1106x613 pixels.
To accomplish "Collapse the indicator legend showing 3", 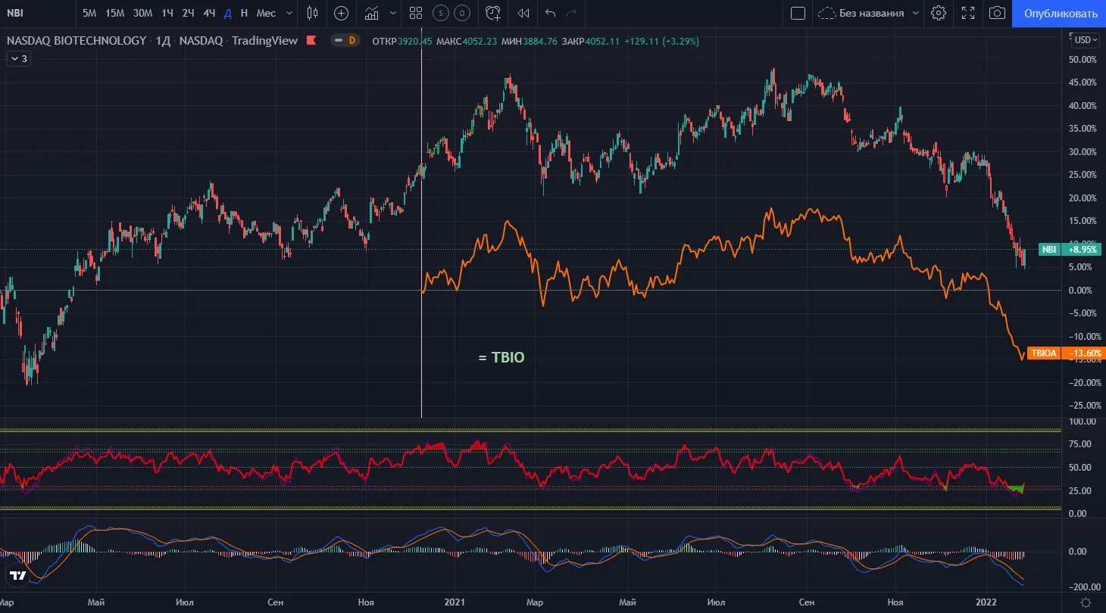I will click(19, 58).
